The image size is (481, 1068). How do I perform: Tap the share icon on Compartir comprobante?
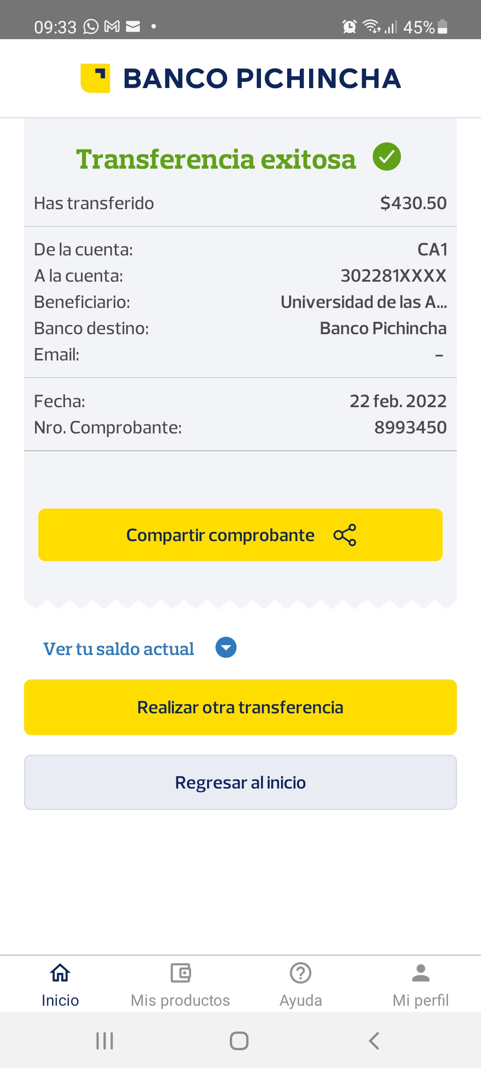tap(345, 535)
